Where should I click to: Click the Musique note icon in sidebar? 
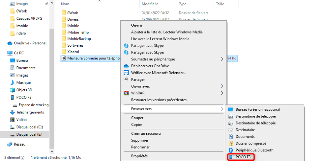[13, 83]
